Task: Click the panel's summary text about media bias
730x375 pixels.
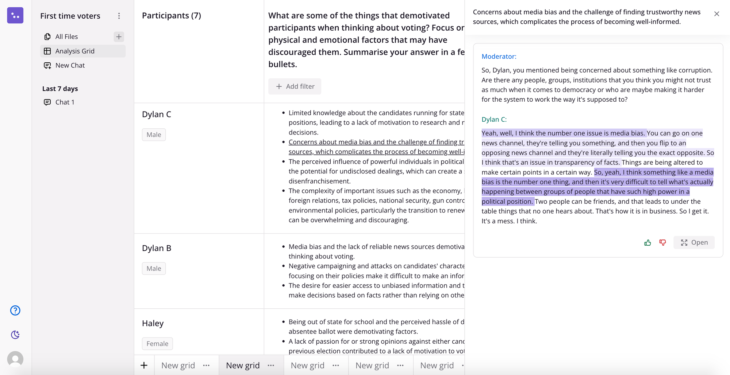Action: click(x=587, y=17)
